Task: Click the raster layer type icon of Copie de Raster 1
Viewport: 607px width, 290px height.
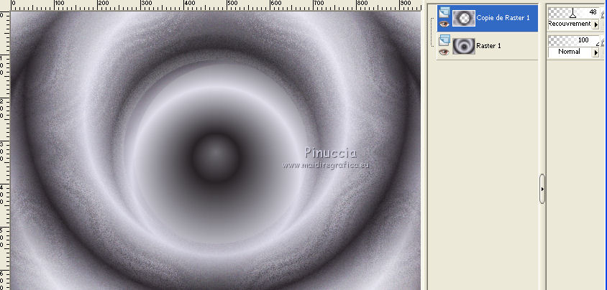Action: click(x=444, y=12)
